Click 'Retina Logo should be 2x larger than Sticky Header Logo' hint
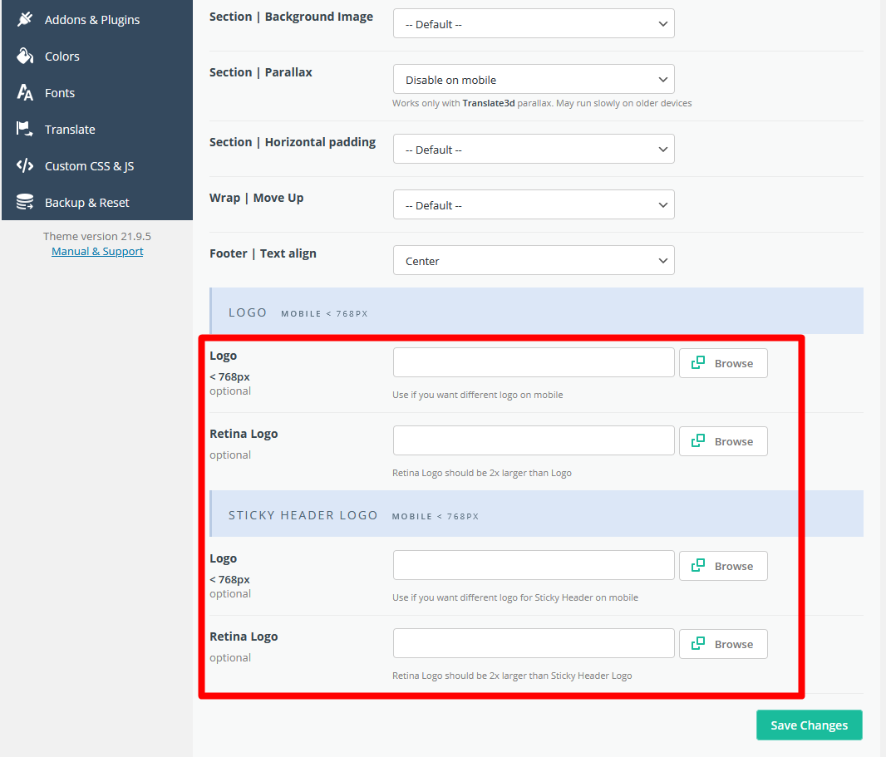The width and height of the screenshot is (886, 757). pos(512,676)
